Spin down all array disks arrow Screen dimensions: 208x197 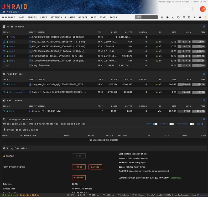(x=4, y=65)
